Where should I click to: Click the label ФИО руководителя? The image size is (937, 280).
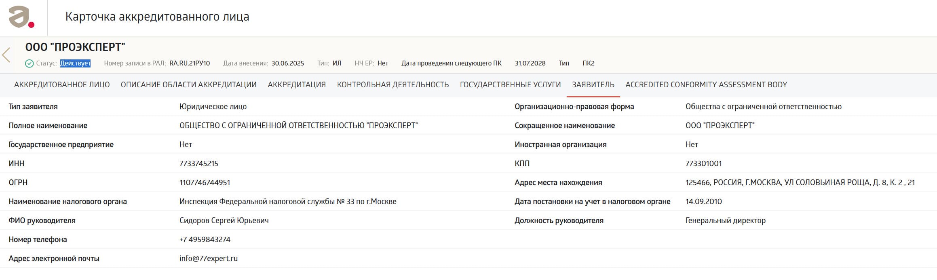[x=42, y=221]
